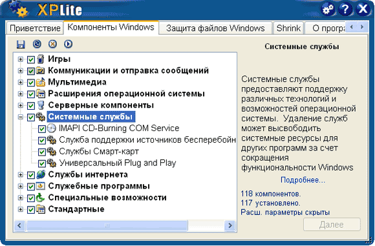Click the tree scrollbar left arrow

tap(19, 225)
